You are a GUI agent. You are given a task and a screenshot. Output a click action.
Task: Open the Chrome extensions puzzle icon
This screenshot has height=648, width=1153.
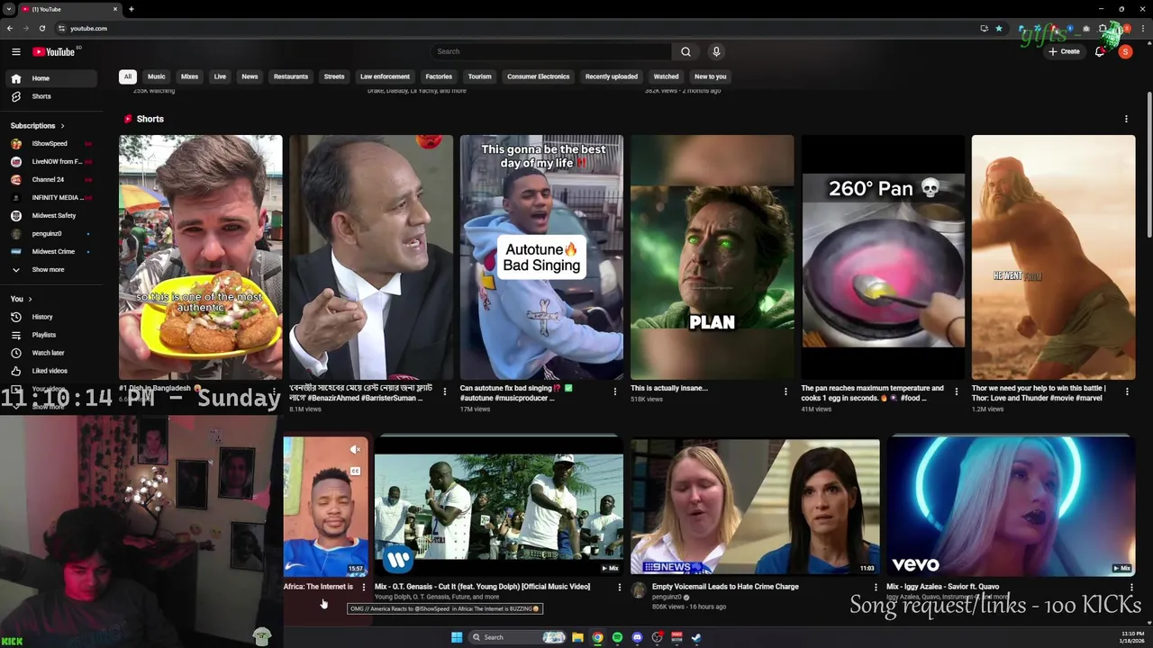click(x=1103, y=29)
